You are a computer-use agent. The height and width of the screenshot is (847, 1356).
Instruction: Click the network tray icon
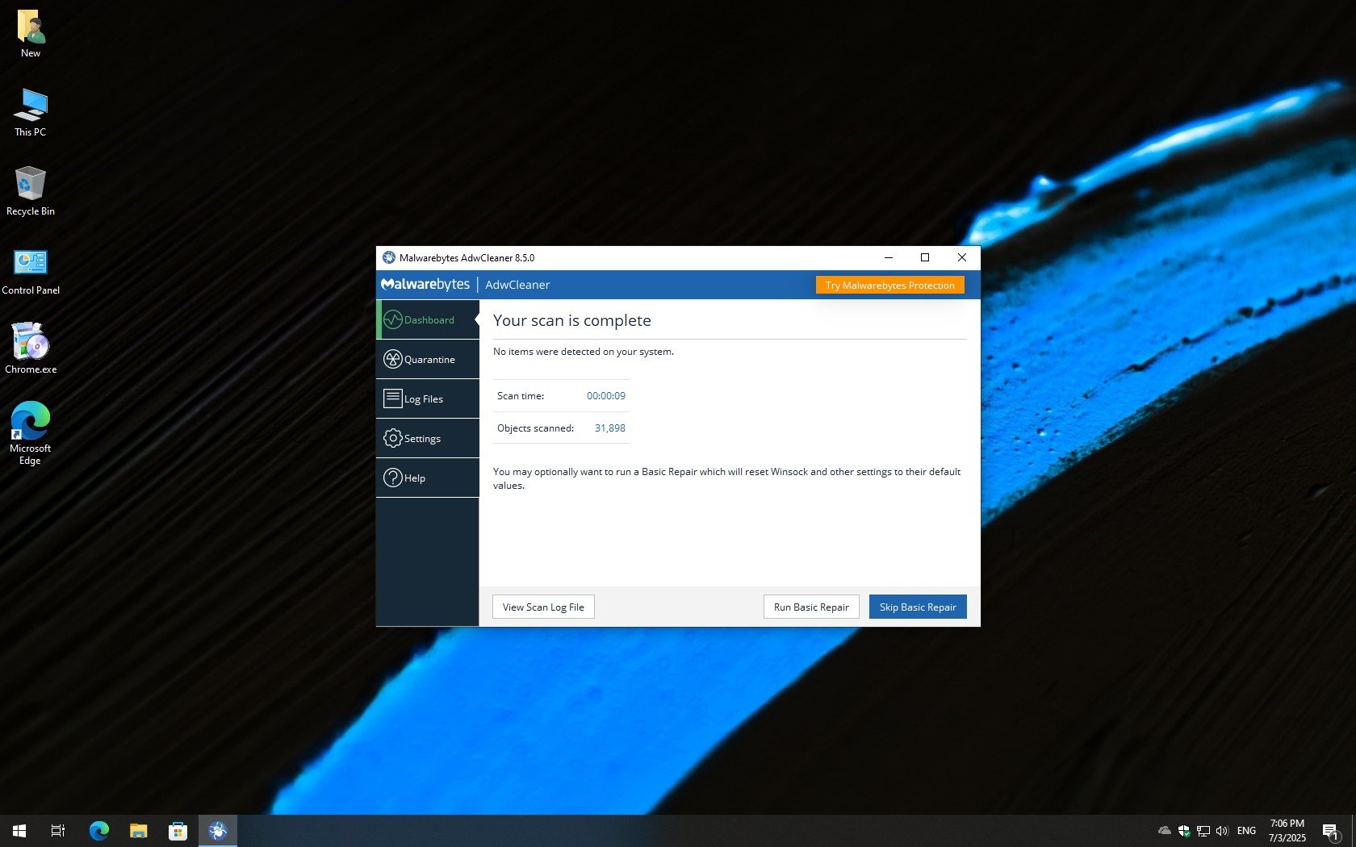(x=1203, y=831)
